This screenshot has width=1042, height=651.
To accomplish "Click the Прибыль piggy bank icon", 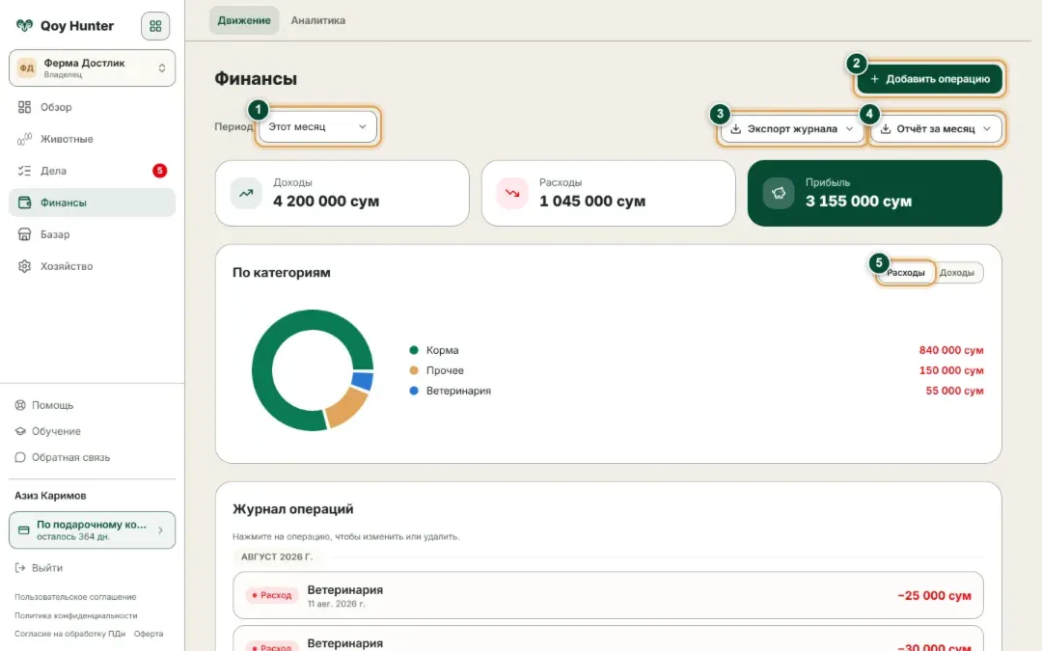I will coord(779,193).
